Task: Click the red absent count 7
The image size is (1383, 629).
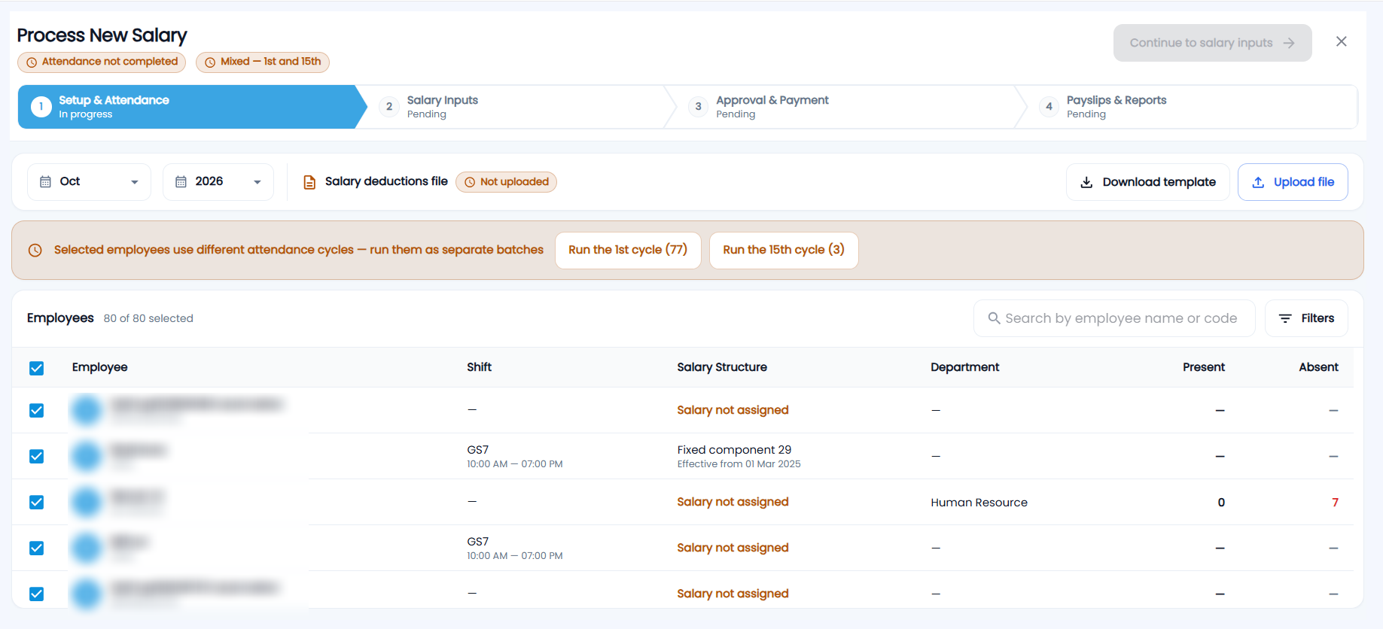Action: pyautogui.click(x=1335, y=503)
